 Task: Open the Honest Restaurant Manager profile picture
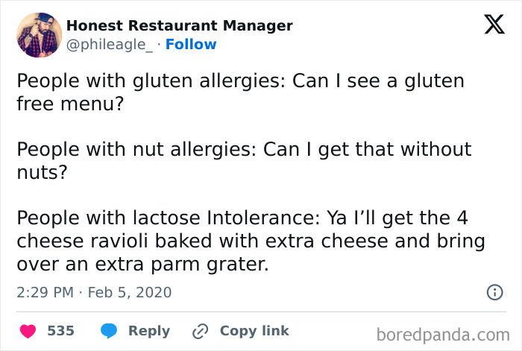pos(37,34)
